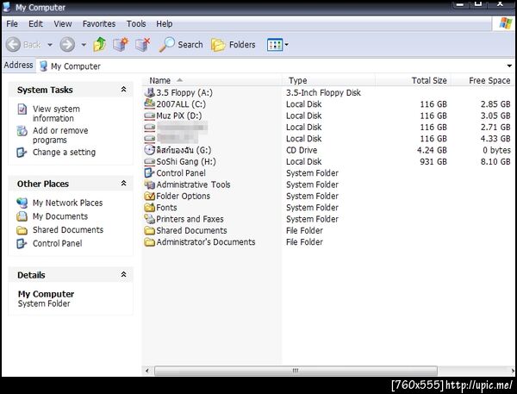Select the 3.5 Floppy (A:) drive icon
The height and width of the screenshot is (394, 517).
[x=149, y=93]
